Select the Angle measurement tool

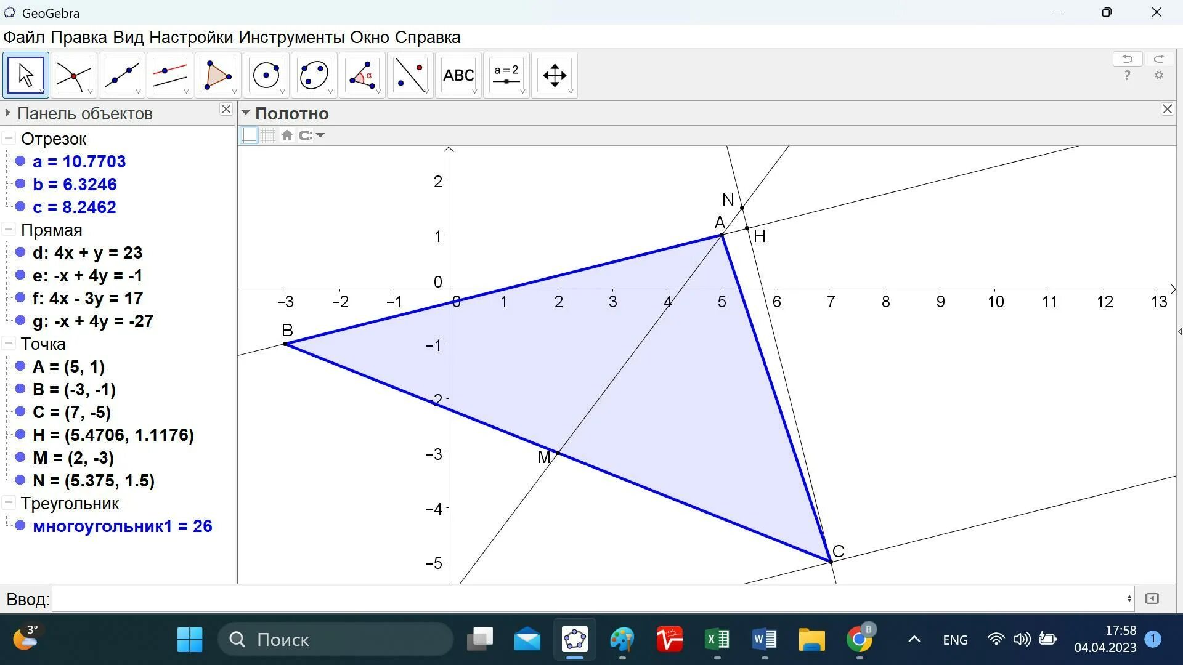pos(362,75)
